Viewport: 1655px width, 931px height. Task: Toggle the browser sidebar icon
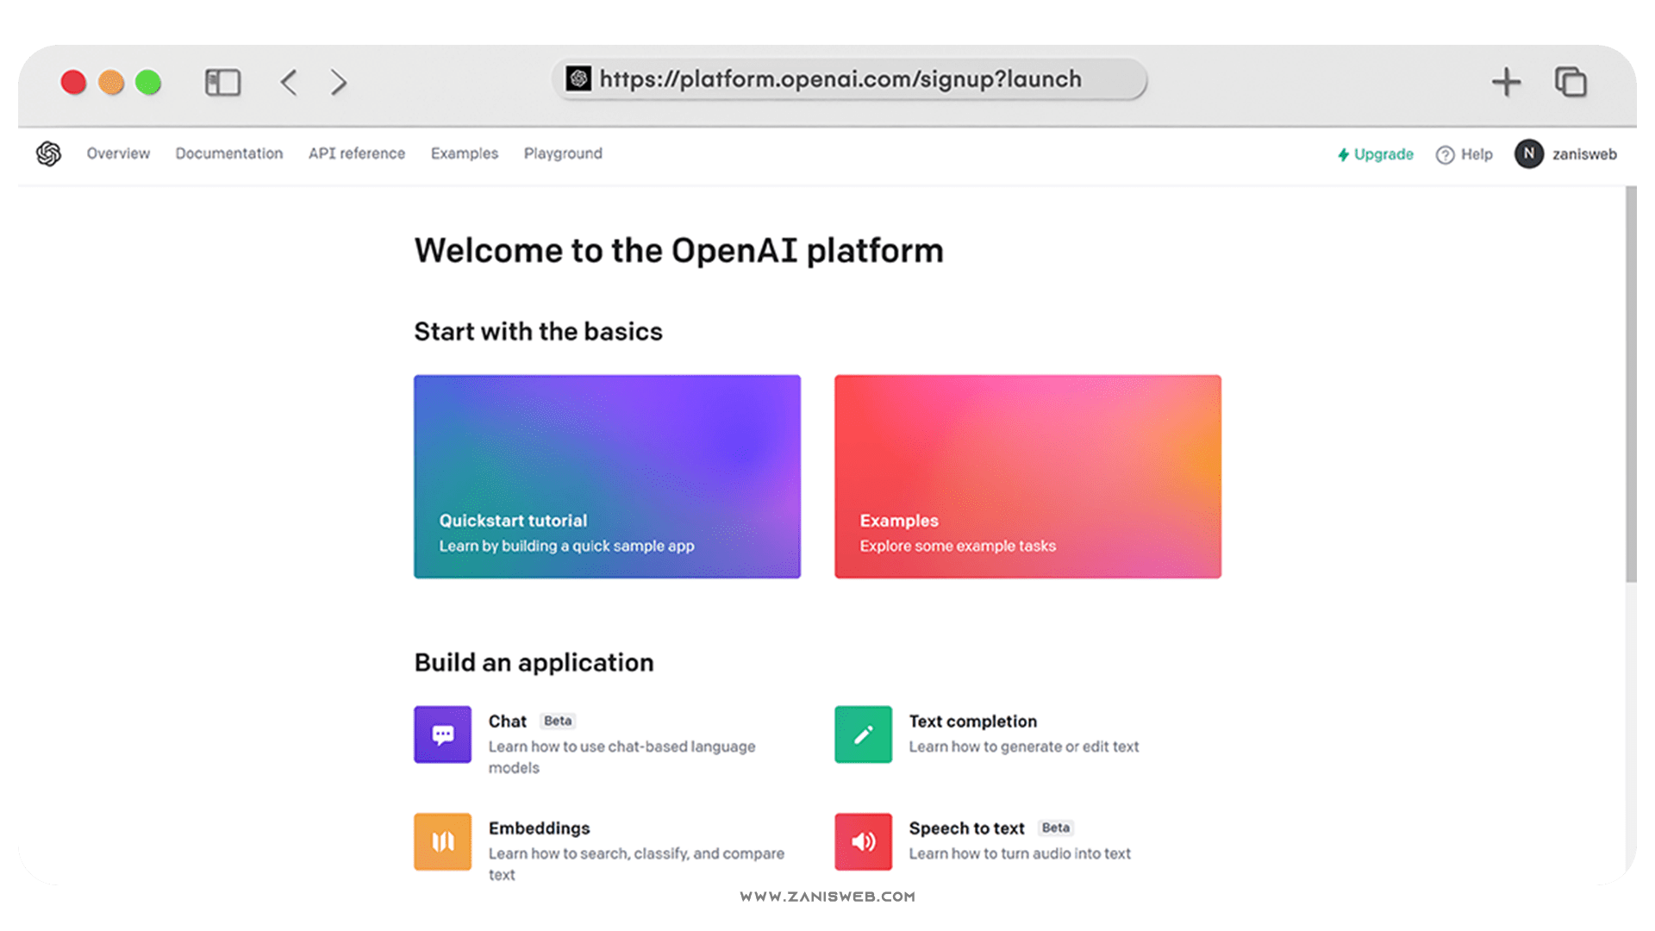tap(222, 83)
